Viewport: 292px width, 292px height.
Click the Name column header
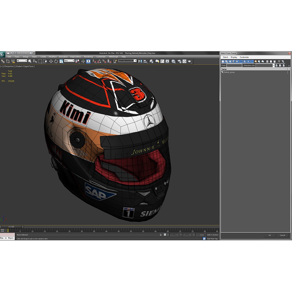(x=254, y=69)
